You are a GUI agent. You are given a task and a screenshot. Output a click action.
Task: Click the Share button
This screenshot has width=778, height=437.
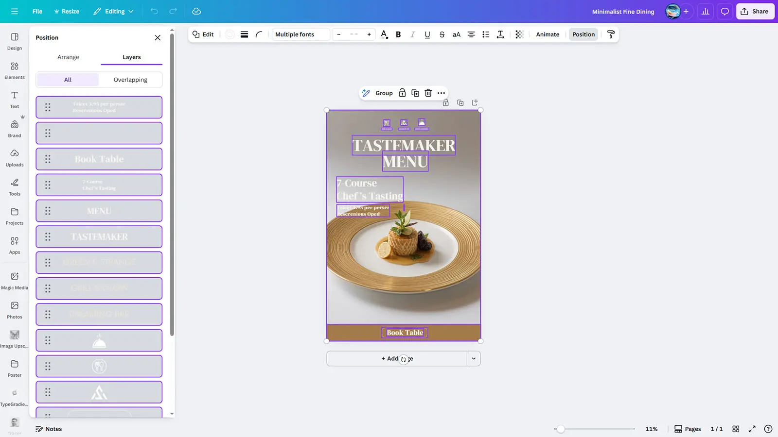coord(755,11)
